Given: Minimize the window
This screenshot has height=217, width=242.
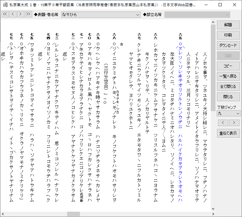Looking at the screenshot, I should click(x=206, y=5).
